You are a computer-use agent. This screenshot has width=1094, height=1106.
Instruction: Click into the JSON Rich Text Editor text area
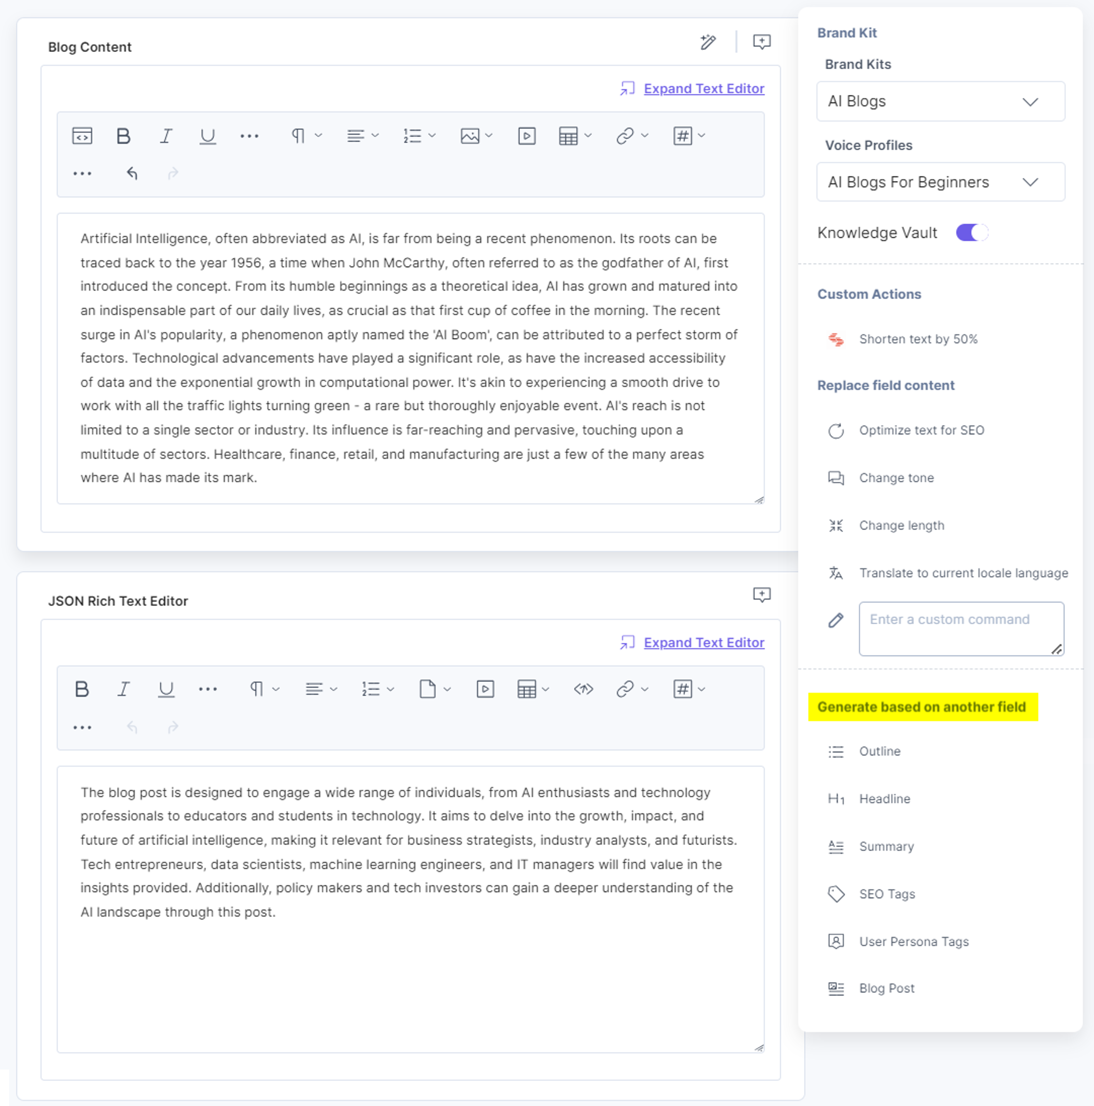pos(411,909)
